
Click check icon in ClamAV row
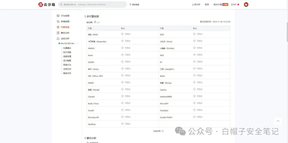coord(122,96)
